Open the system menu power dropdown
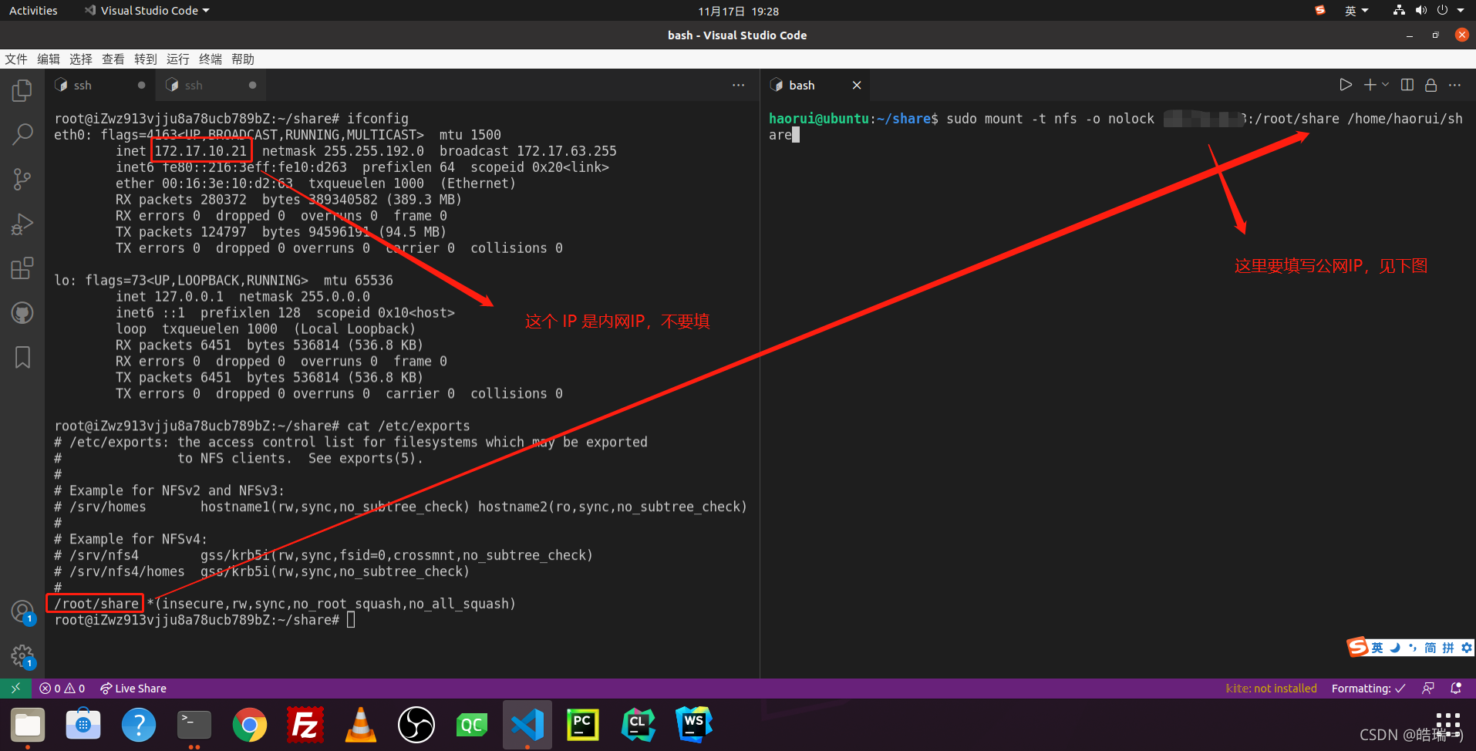 point(1451,11)
